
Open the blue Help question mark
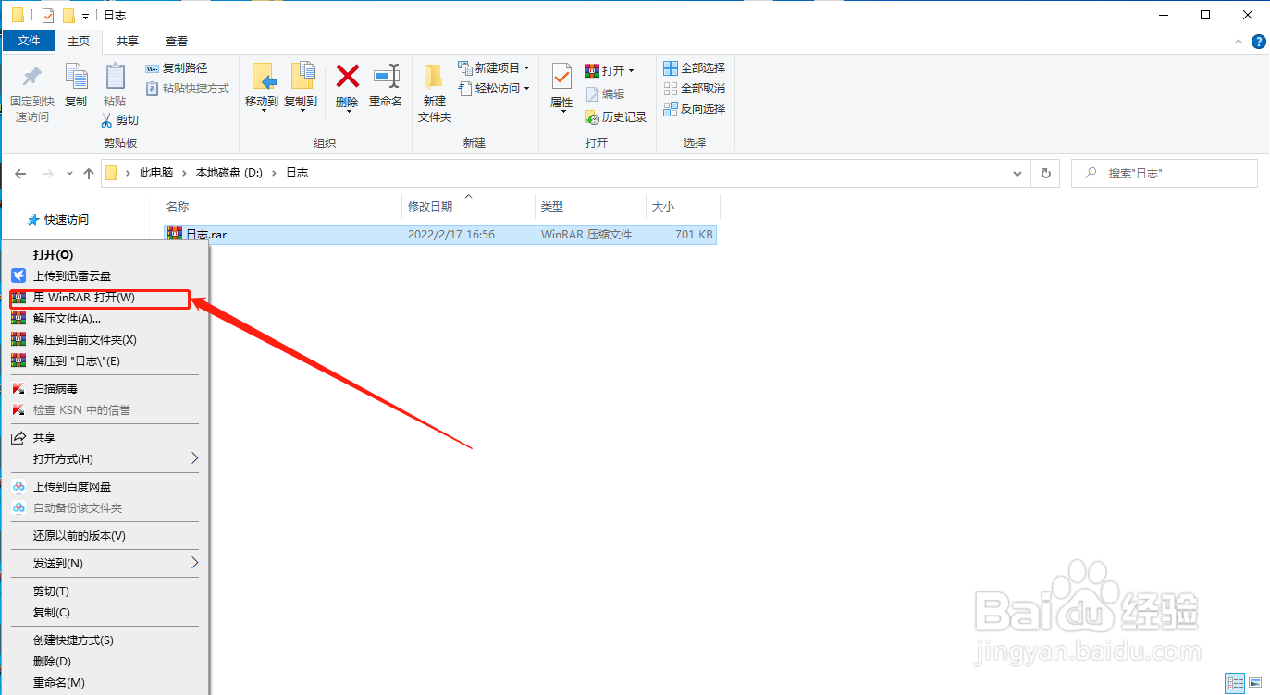[x=1258, y=42]
